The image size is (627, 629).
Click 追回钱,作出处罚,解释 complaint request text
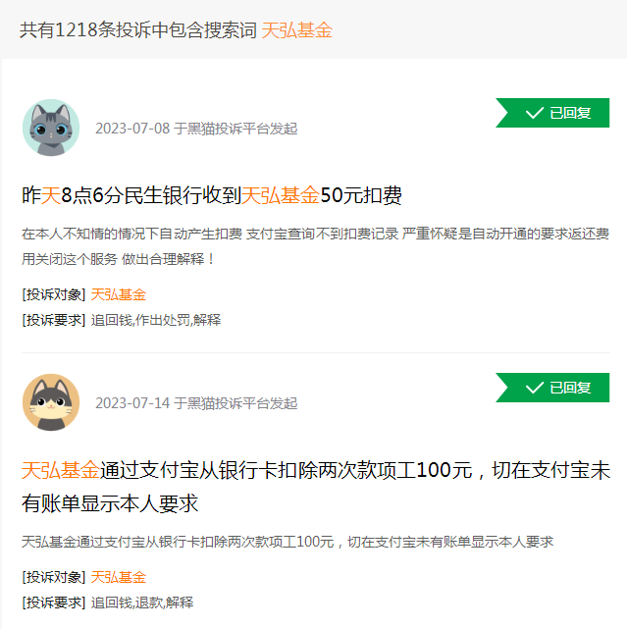156,320
